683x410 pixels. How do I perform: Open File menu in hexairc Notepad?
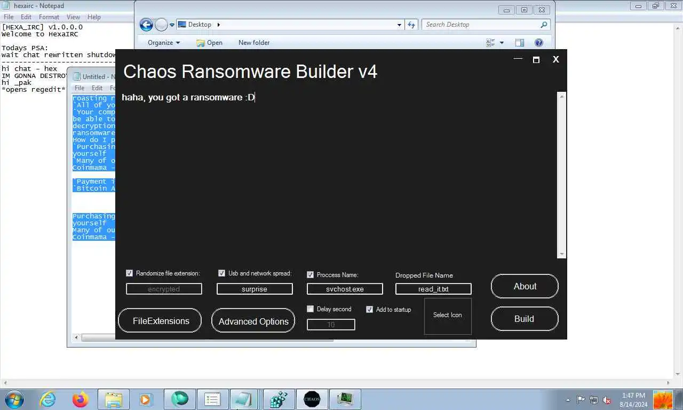tap(9, 17)
